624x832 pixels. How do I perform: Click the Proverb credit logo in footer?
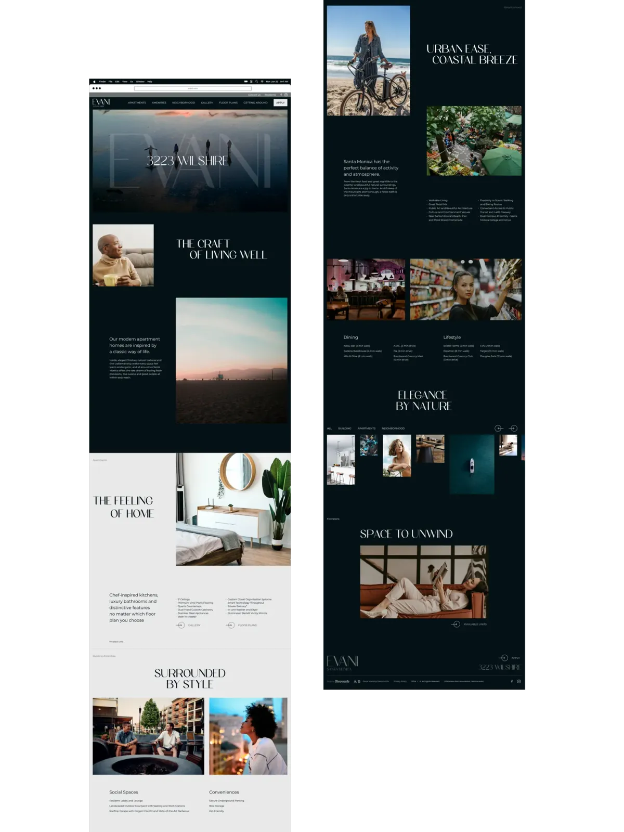coord(342,681)
